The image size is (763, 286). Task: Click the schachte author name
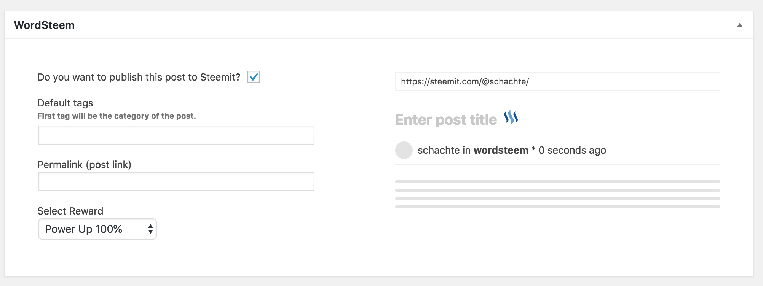[439, 150]
